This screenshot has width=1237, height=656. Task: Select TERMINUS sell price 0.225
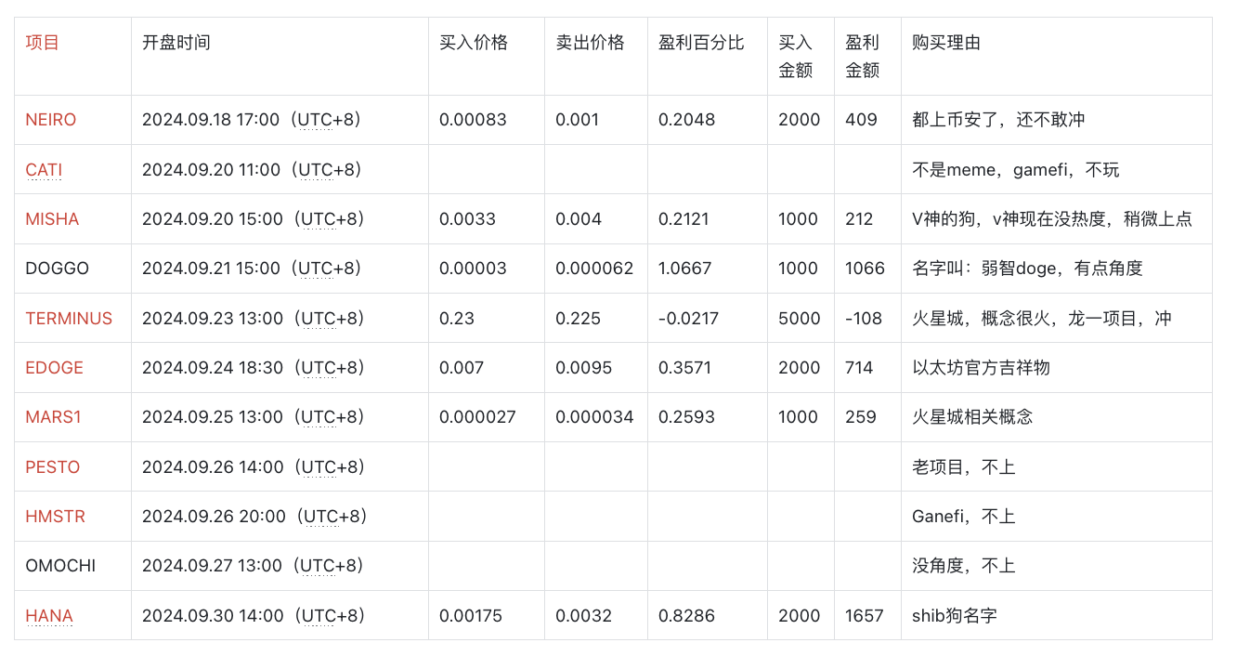pos(578,319)
